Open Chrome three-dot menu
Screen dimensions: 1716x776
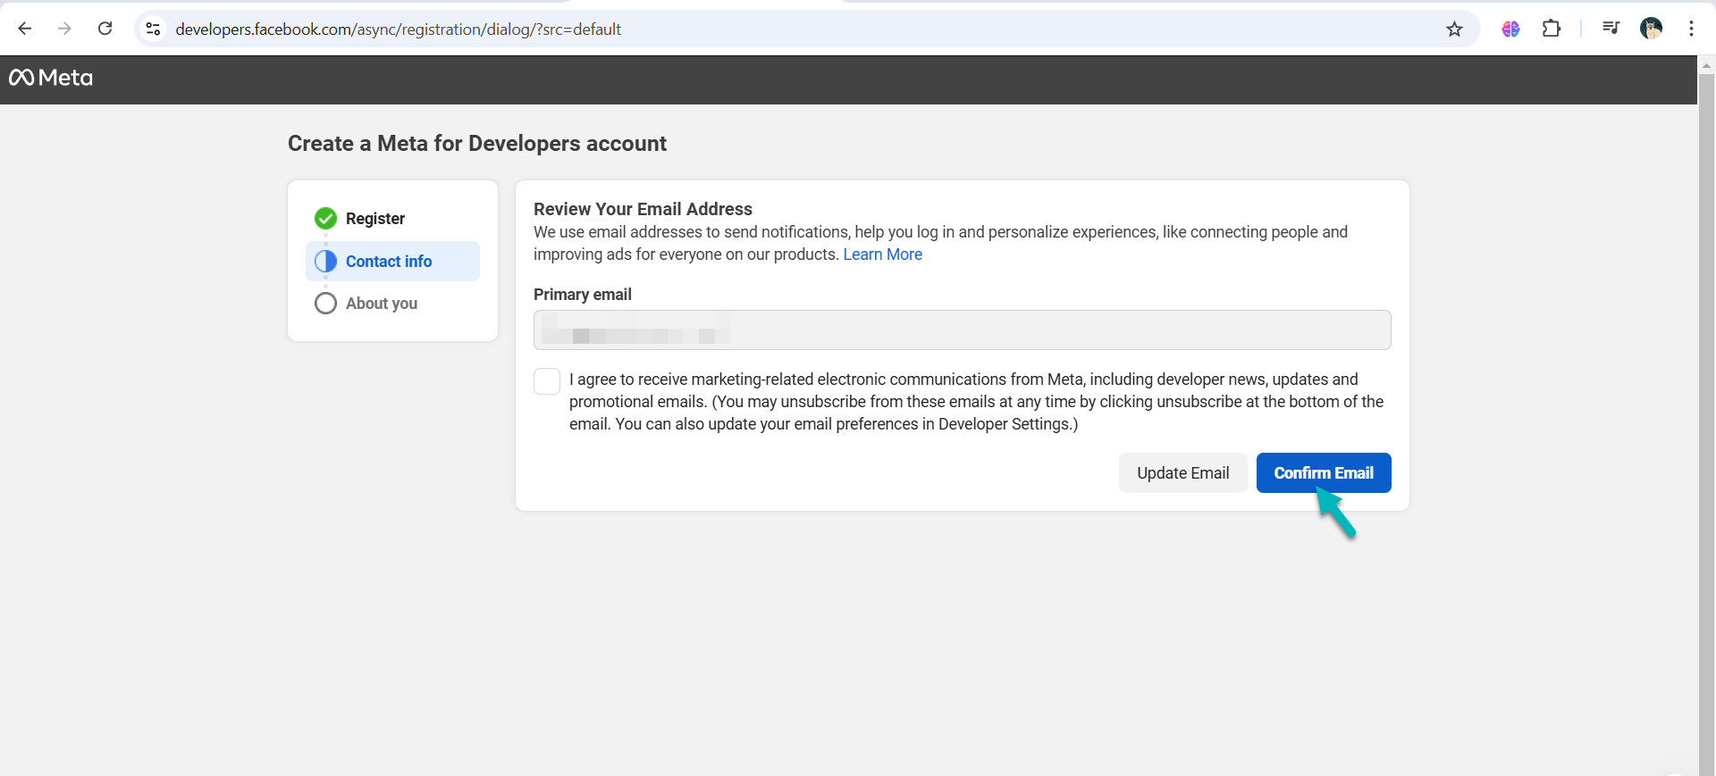(1691, 29)
